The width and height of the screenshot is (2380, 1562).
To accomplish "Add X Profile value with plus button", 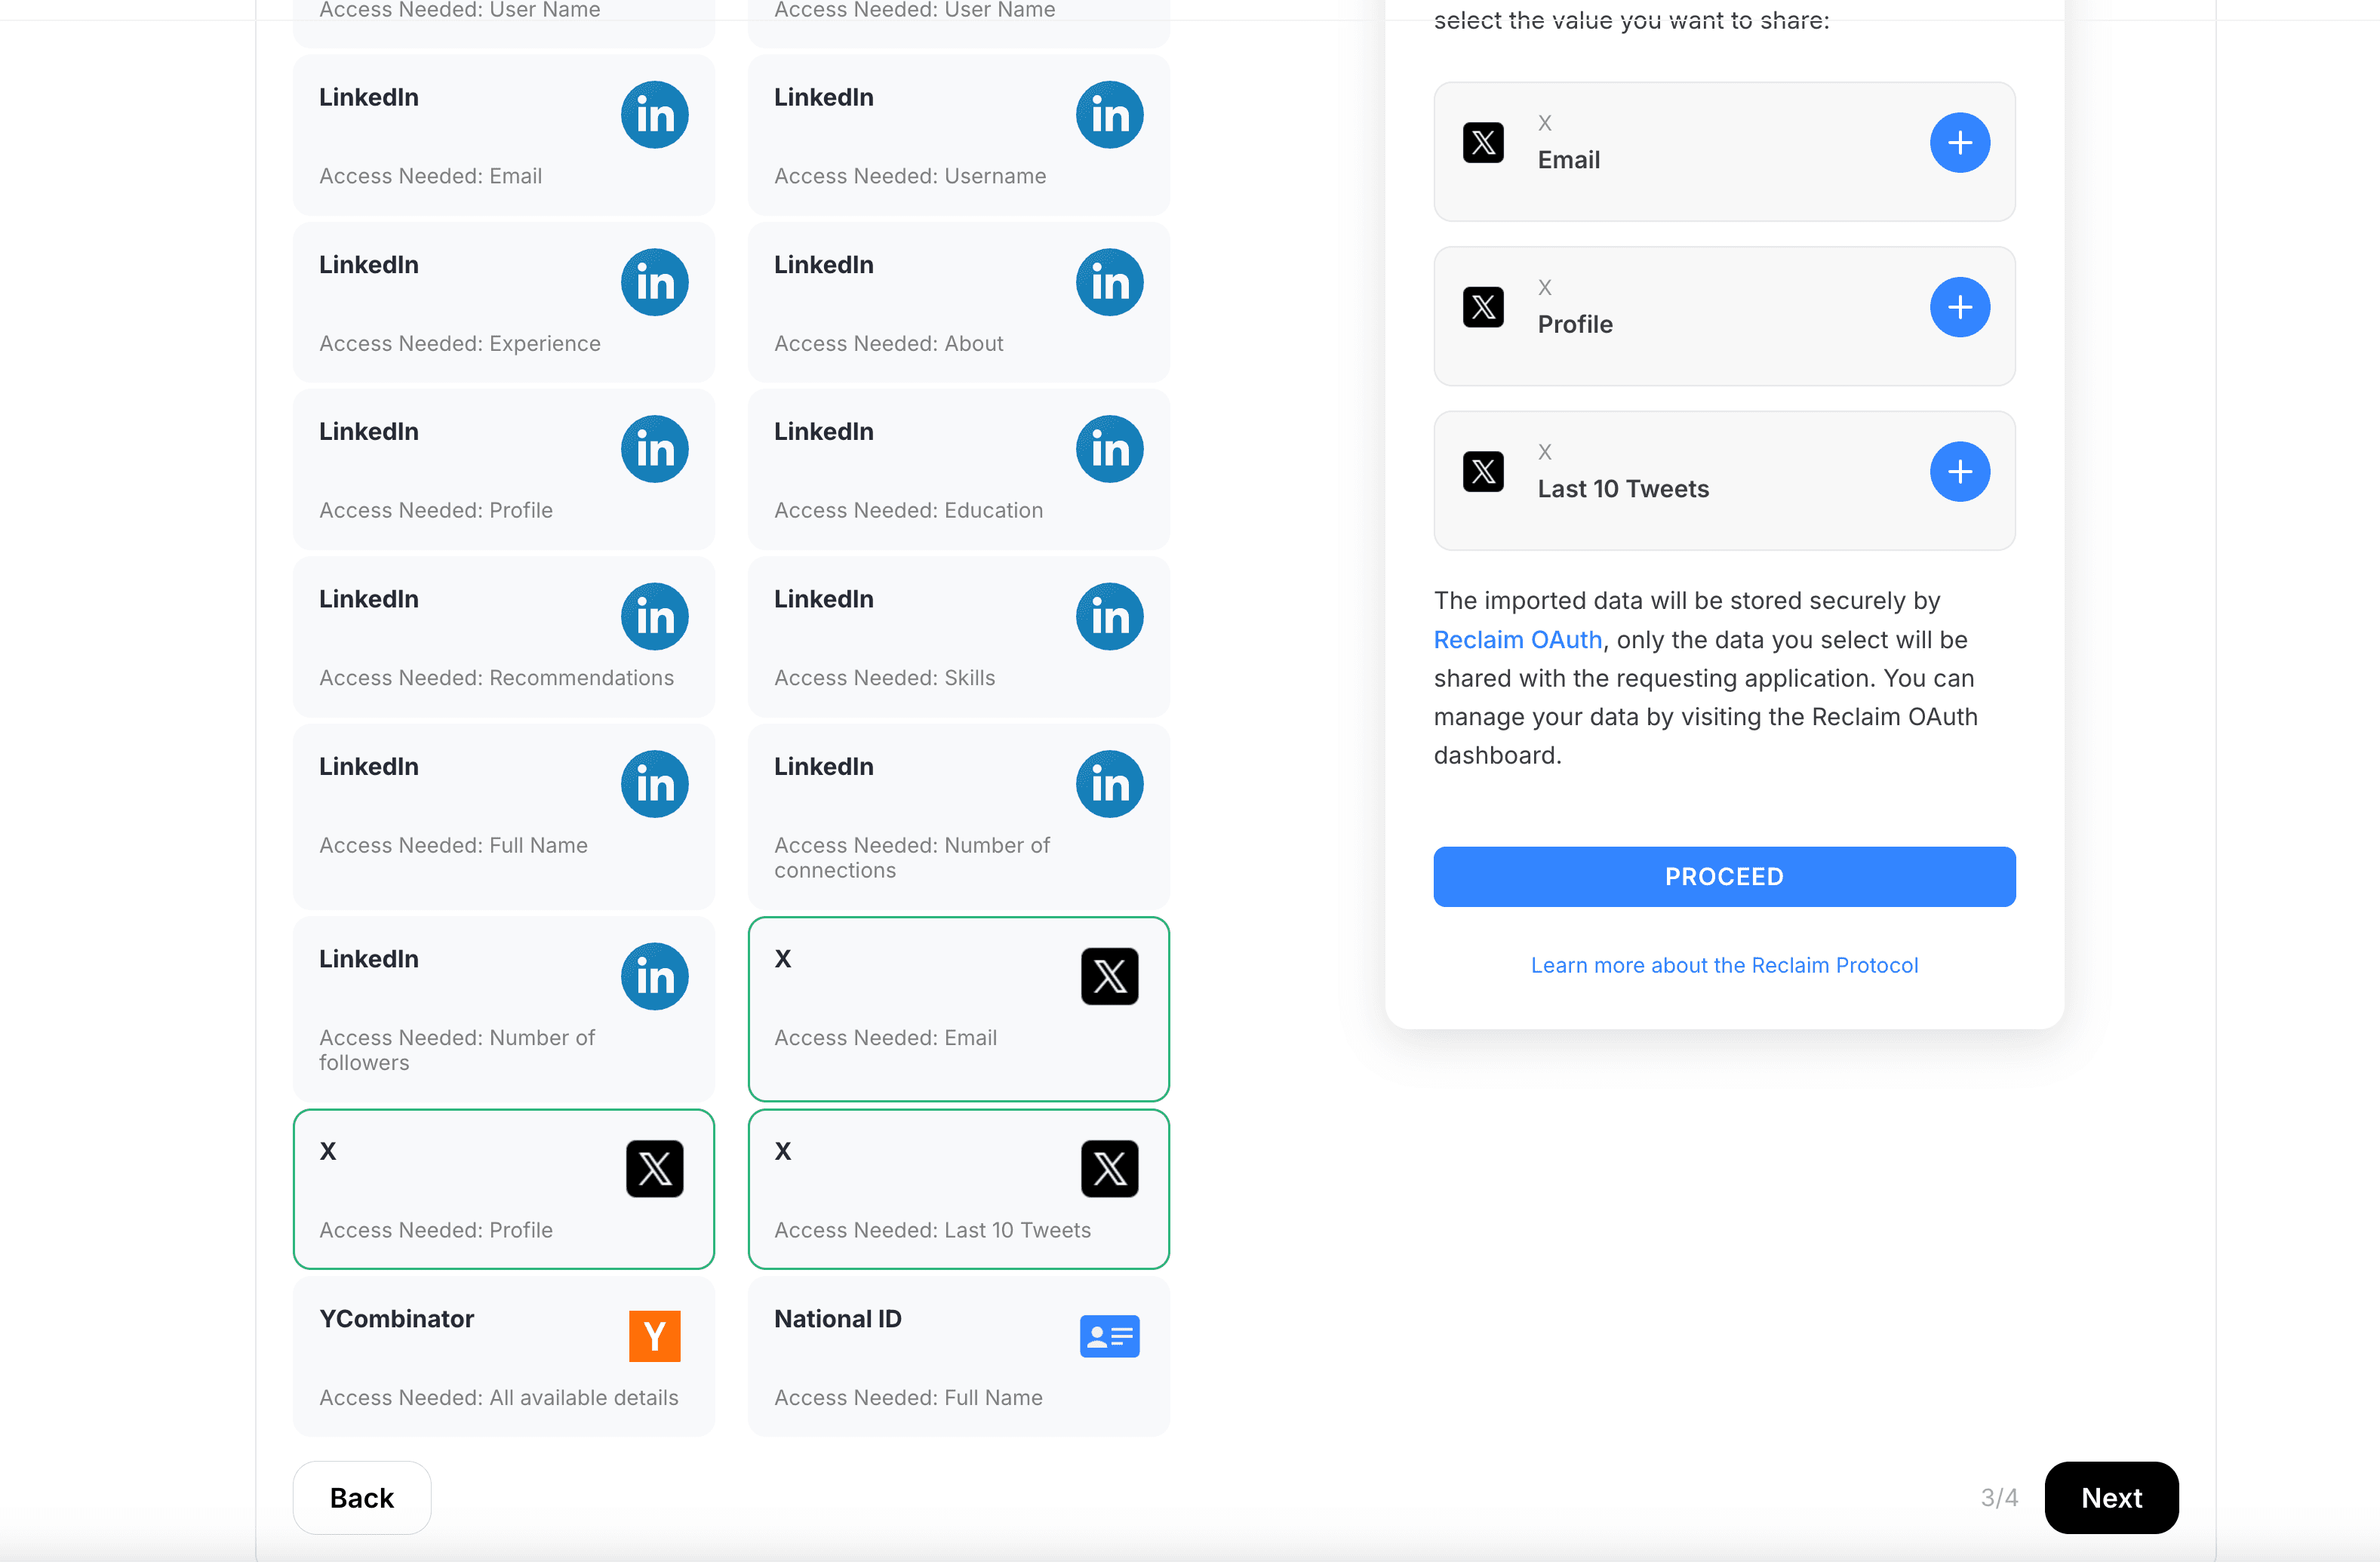I will click(1960, 307).
